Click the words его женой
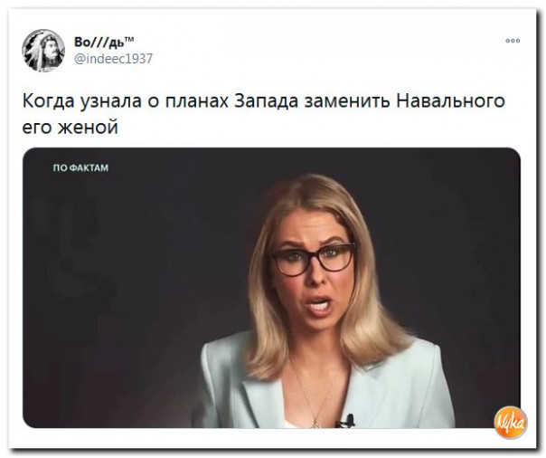 [70, 128]
